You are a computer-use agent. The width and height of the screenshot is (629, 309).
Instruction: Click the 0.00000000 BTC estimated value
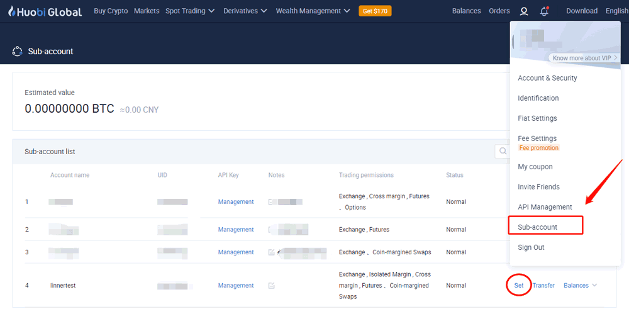click(69, 108)
